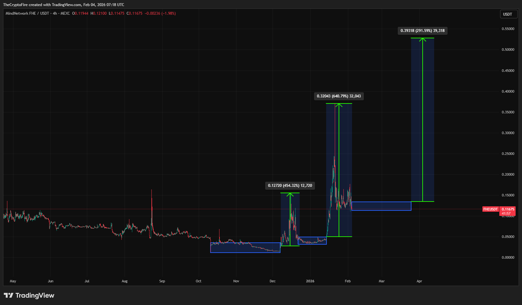Click the USDT currency button

click(x=509, y=14)
